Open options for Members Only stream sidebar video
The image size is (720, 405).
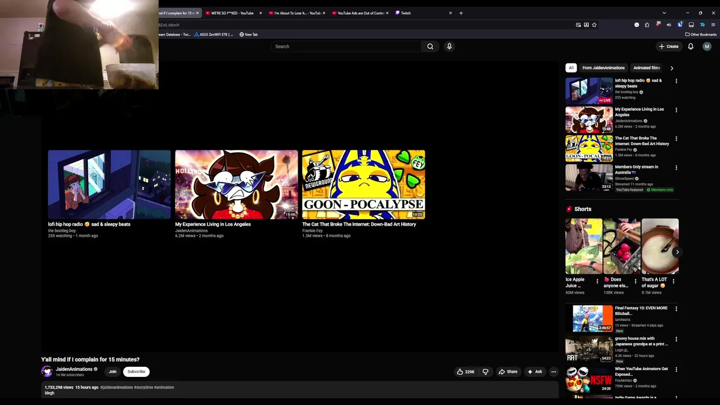click(x=676, y=168)
